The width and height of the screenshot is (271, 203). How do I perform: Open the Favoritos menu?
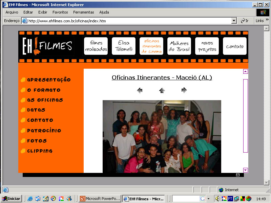tap(60, 12)
